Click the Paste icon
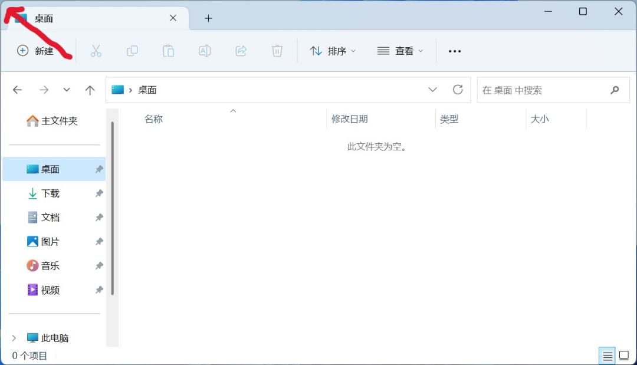 (x=168, y=51)
